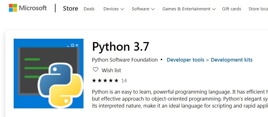Open the Deals menu item
Image resolution: width=268 pixels, height=117 pixels.
[89, 9]
